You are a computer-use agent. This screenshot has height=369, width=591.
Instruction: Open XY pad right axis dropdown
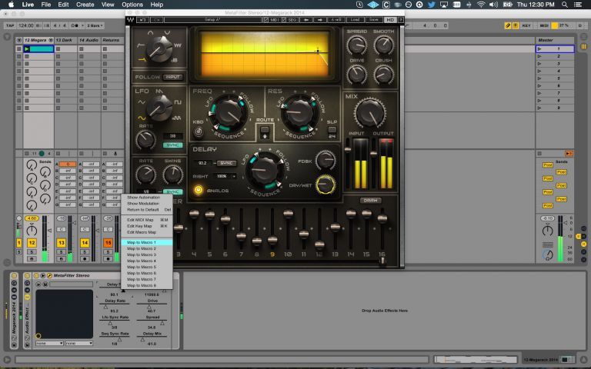pos(78,344)
